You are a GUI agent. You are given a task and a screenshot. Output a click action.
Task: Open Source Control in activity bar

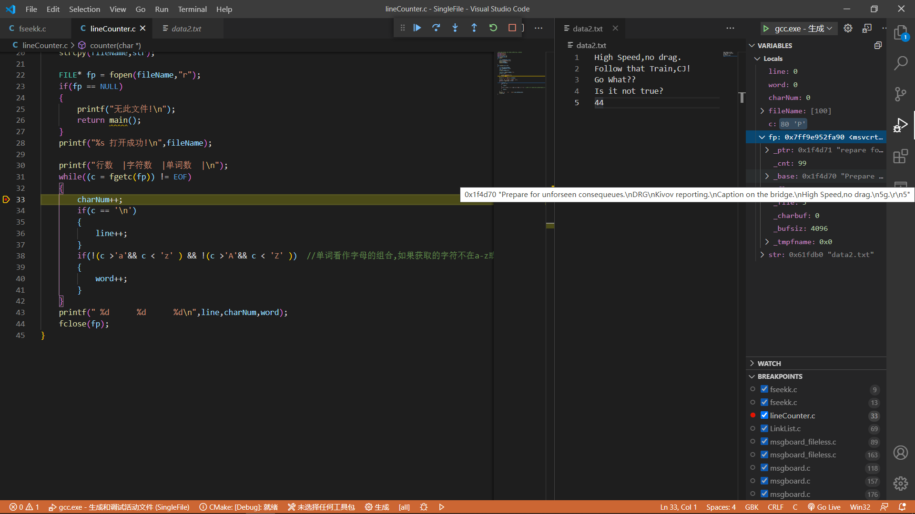tap(900, 94)
